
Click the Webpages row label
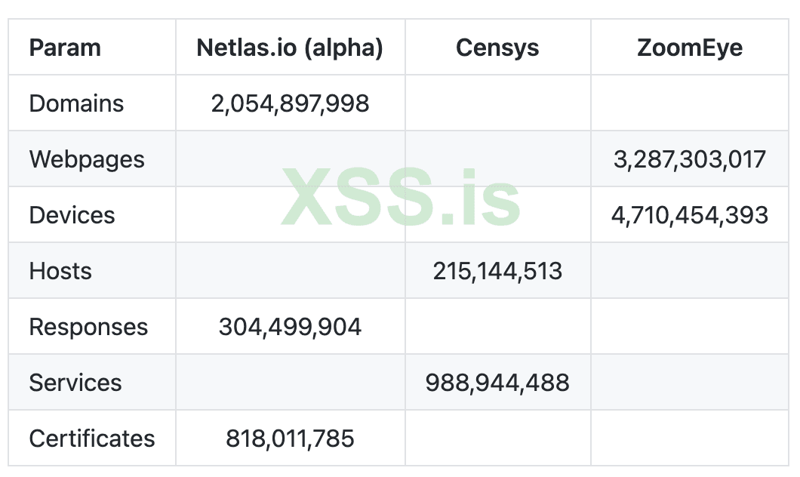pos(87,159)
